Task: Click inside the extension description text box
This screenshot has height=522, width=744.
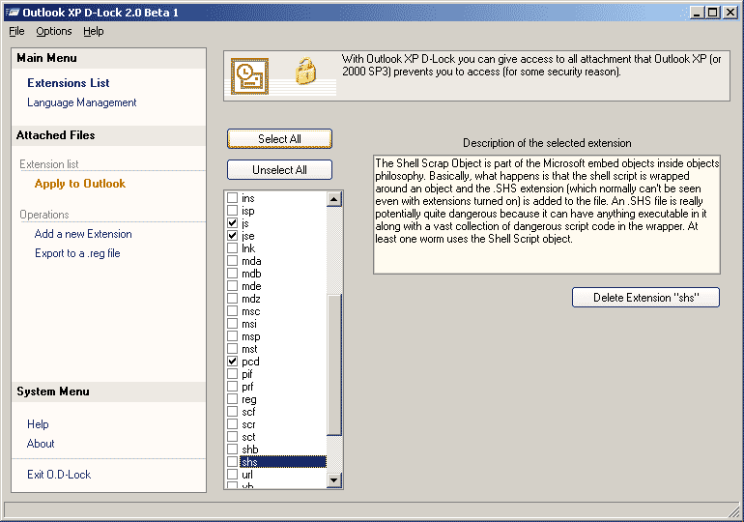Action: coord(547,215)
